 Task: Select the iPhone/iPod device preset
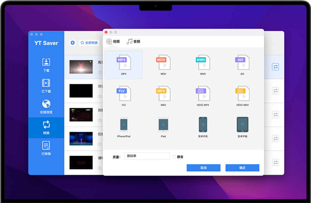124,125
